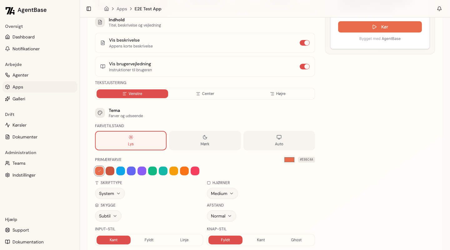This screenshot has width=450, height=250.
Task: Open the Skygge Subtil dropdown
Action: (x=108, y=216)
